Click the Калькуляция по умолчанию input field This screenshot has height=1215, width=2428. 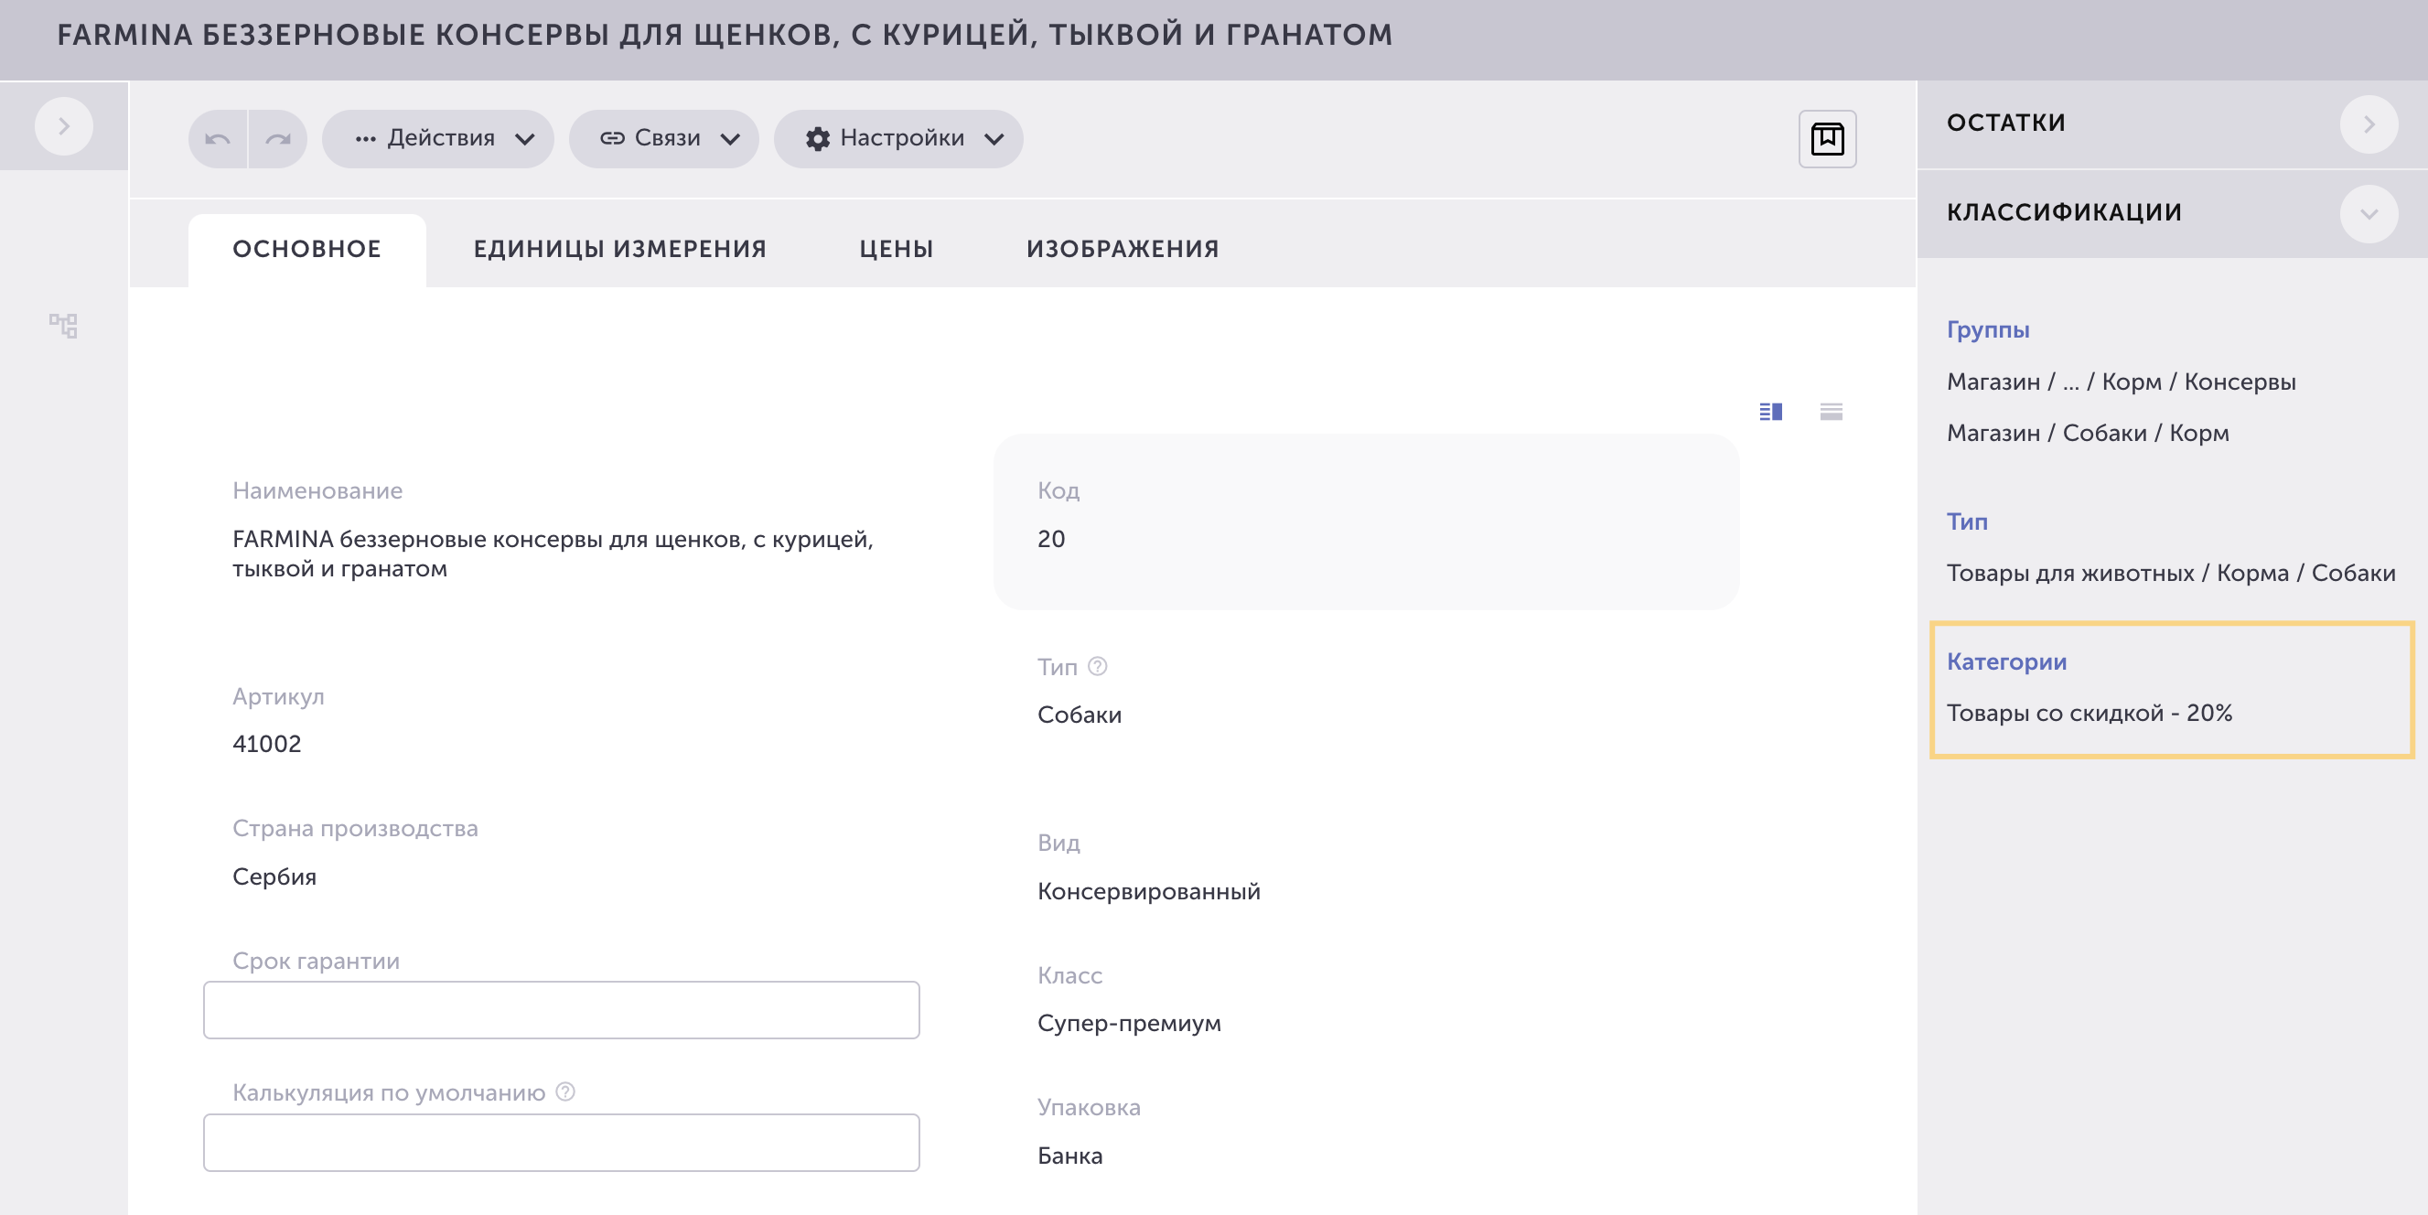[562, 1143]
